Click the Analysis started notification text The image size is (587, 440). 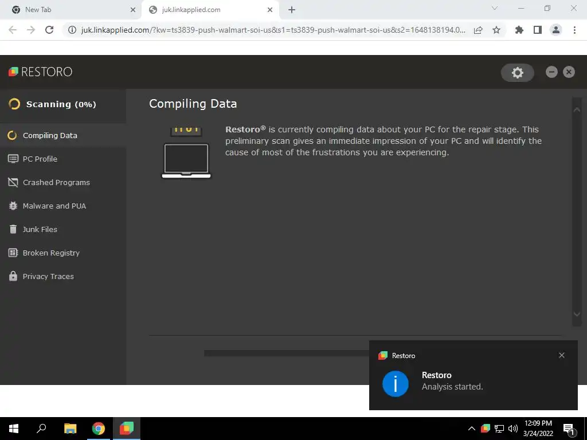tap(452, 387)
